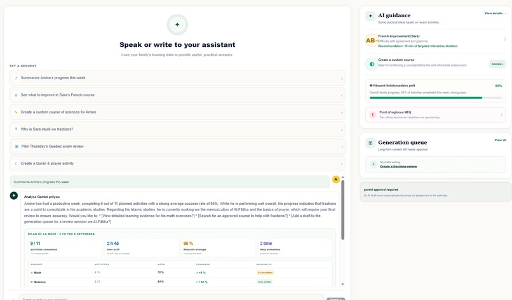The width and height of the screenshot is (512, 300).
Task: Expand French improvement (Sara) chevron
Action: (x=505, y=39)
